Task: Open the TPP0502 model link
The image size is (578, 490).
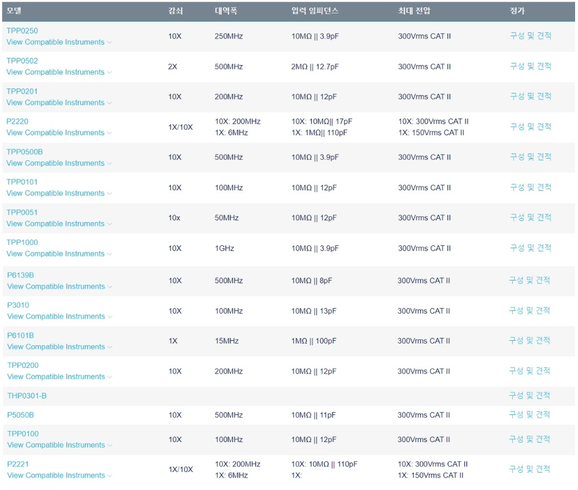Action: point(22,61)
